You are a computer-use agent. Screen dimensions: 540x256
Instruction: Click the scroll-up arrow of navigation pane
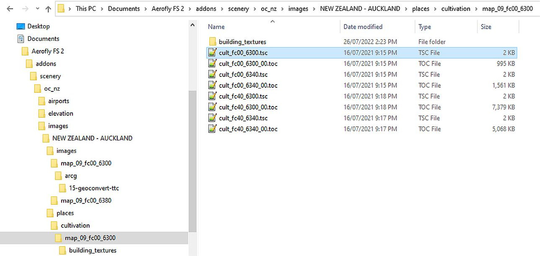click(x=193, y=25)
